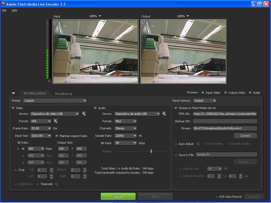Toggle first bit rate stream checkbox
271x203 pixels.
pos(23,149)
